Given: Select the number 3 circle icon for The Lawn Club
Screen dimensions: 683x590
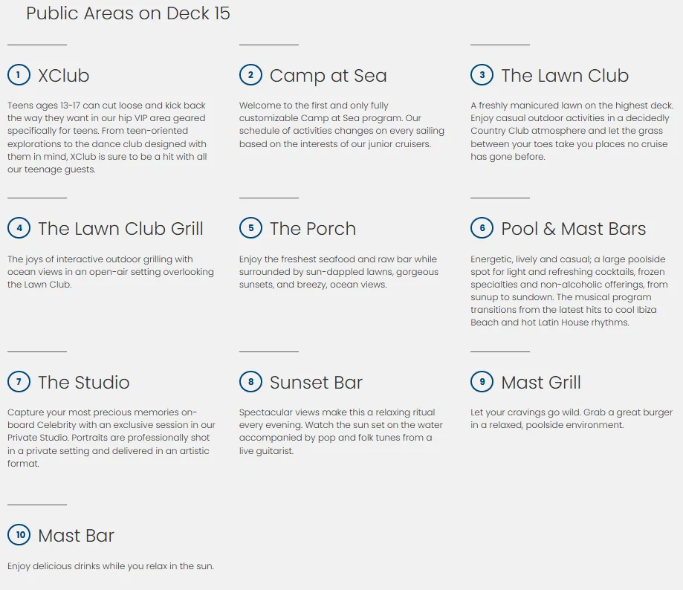Looking at the screenshot, I should tap(482, 75).
